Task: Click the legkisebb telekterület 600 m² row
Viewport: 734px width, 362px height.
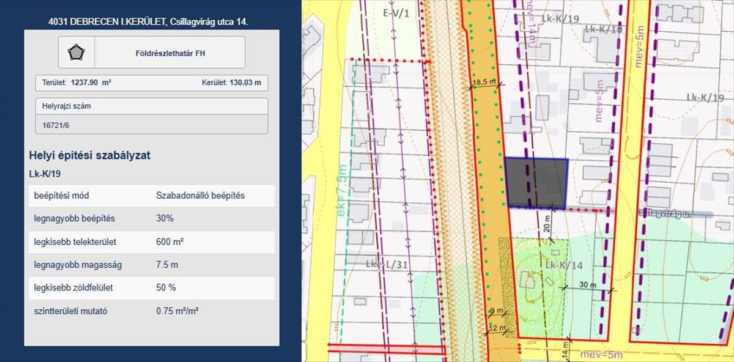Action: pyautogui.click(x=152, y=242)
